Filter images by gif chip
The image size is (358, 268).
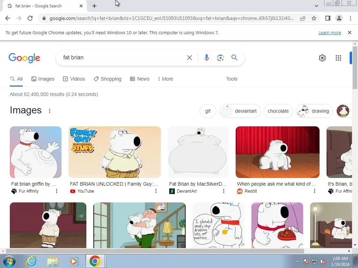208,111
